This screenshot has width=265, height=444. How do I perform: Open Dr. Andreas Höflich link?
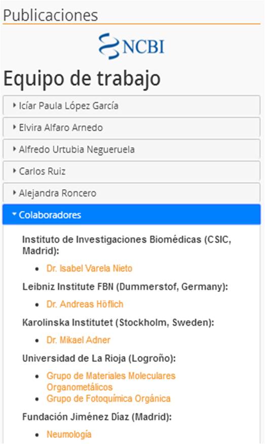pos(85,304)
